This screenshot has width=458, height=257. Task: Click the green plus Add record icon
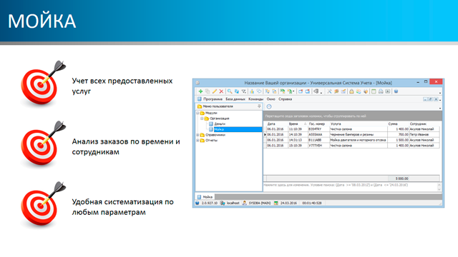200,91
